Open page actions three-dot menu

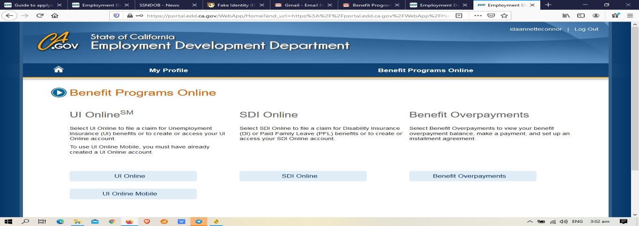478,15
